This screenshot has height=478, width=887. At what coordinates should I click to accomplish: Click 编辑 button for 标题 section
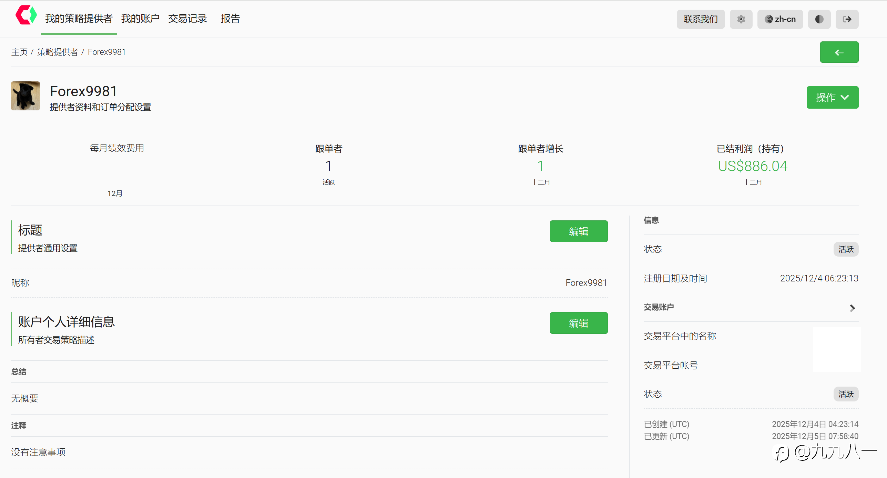click(578, 231)
